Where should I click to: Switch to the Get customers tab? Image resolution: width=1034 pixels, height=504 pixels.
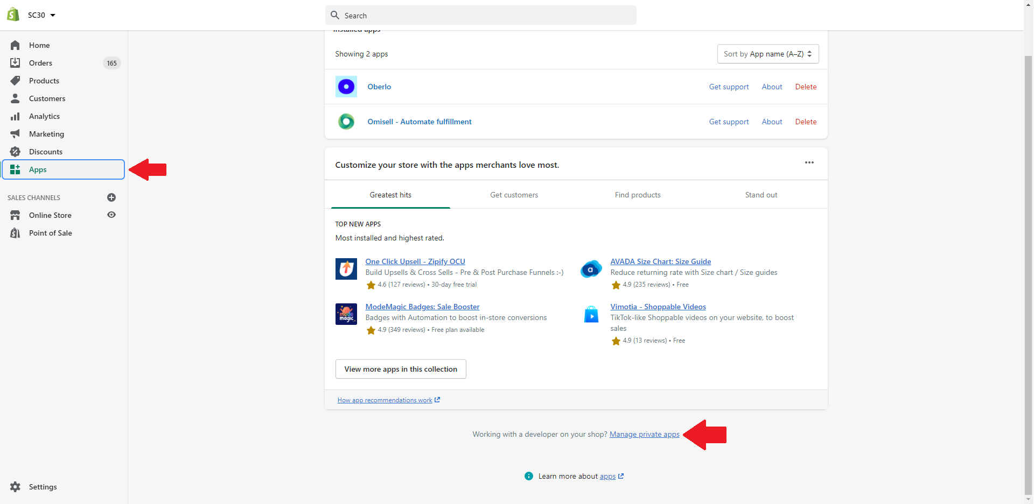tap(514, 195)
